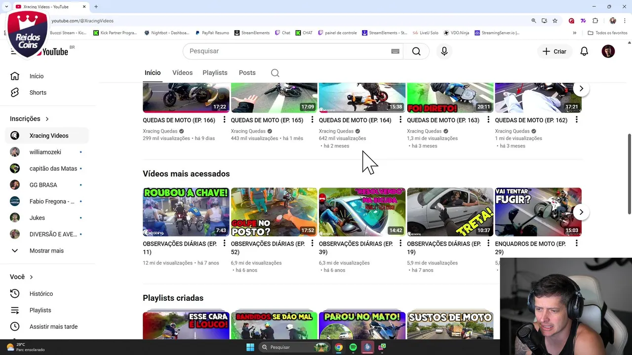Click the zoom magnifier icon in address bar
The height and width of the screenshot is (355, 632).
[534, 21]
